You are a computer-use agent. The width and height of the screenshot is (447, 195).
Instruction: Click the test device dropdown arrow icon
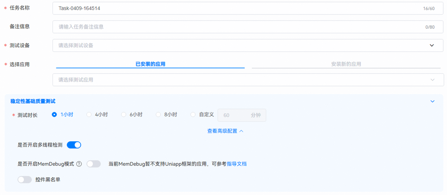[432, 45]
